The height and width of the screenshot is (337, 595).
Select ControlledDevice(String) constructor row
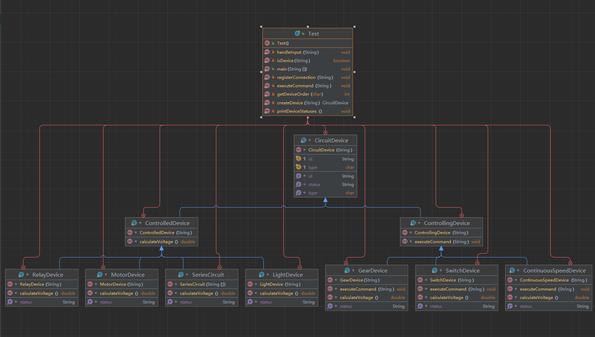click(x=161, y=232)
